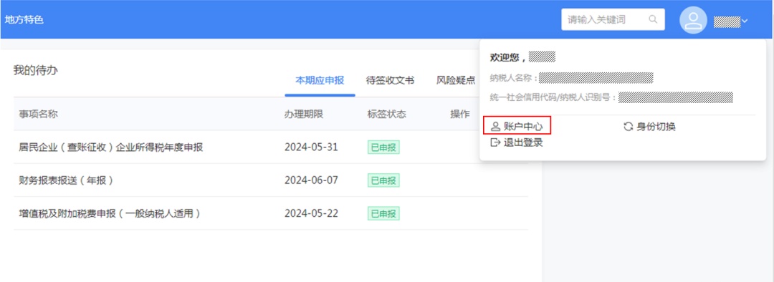Click 已申报 tag in 财务报表报送 row
This screenshot has width=774, height=282.
pyautogui.click(x=383, y=180)
